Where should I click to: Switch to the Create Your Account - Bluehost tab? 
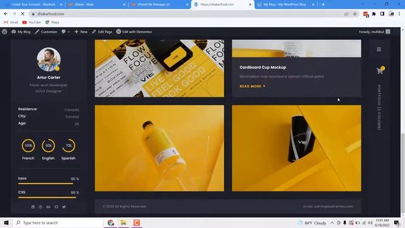tap(34, 4)
